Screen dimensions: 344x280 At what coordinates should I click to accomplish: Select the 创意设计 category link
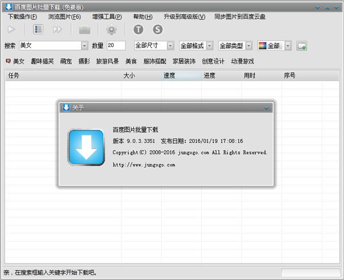pyautogui.click(x=213, y=61)
